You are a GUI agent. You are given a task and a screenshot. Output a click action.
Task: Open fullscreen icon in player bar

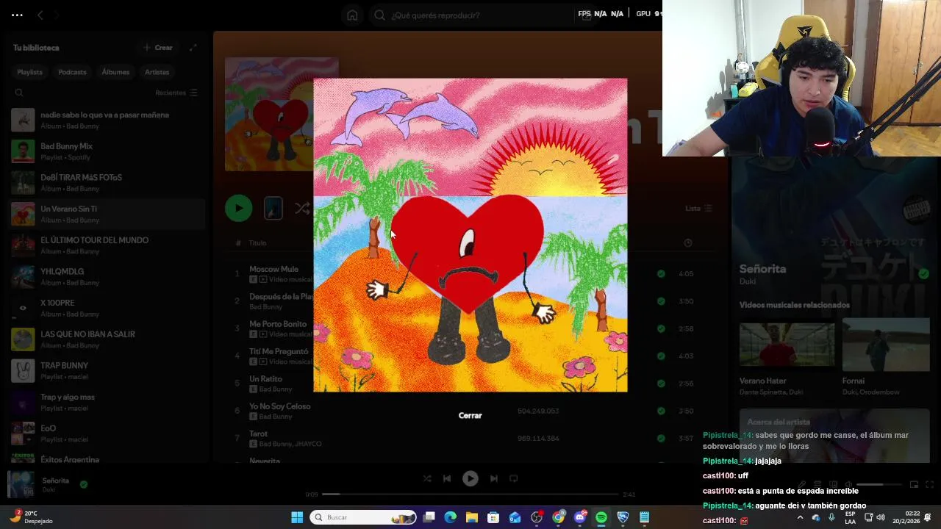coord(930,484)
